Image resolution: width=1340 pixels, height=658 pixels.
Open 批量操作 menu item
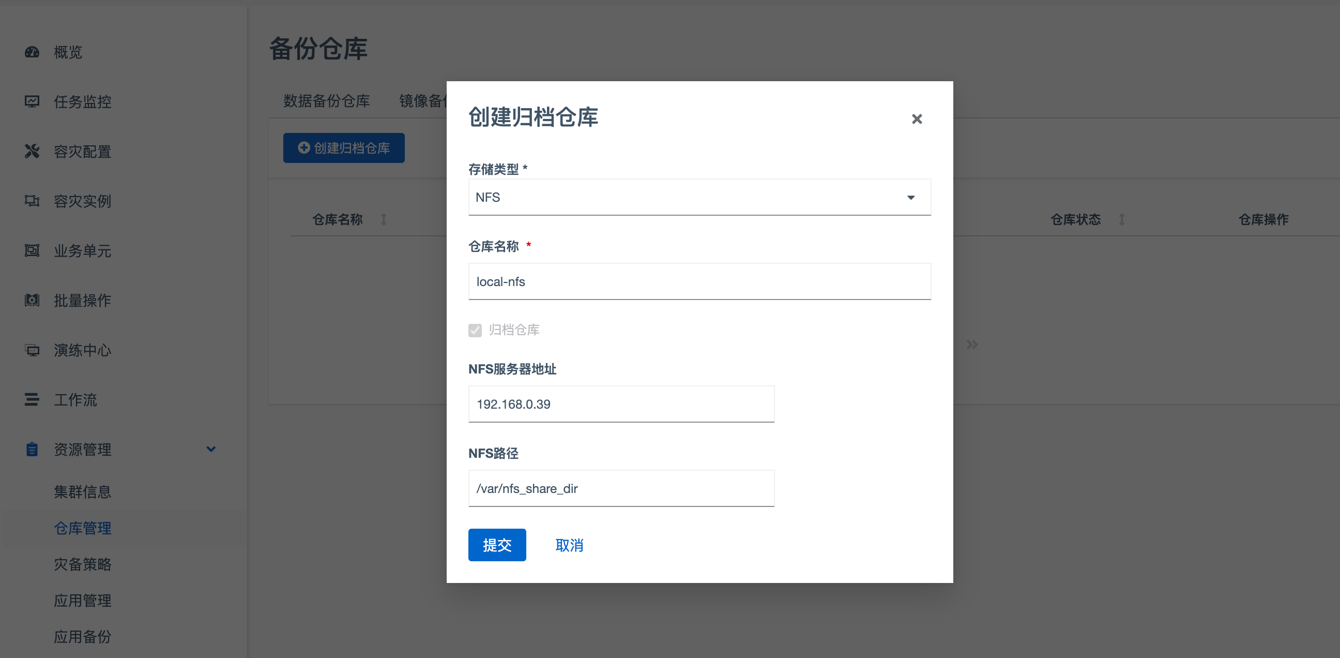coord(83,301)
